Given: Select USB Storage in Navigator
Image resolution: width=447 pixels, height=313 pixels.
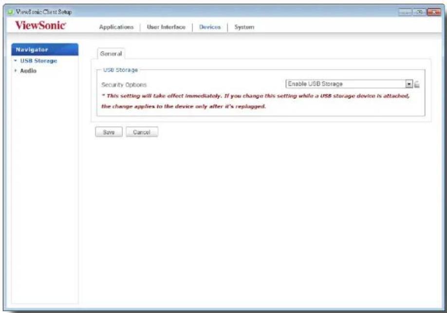Looking at the screenshot, I should pos(38,61).
